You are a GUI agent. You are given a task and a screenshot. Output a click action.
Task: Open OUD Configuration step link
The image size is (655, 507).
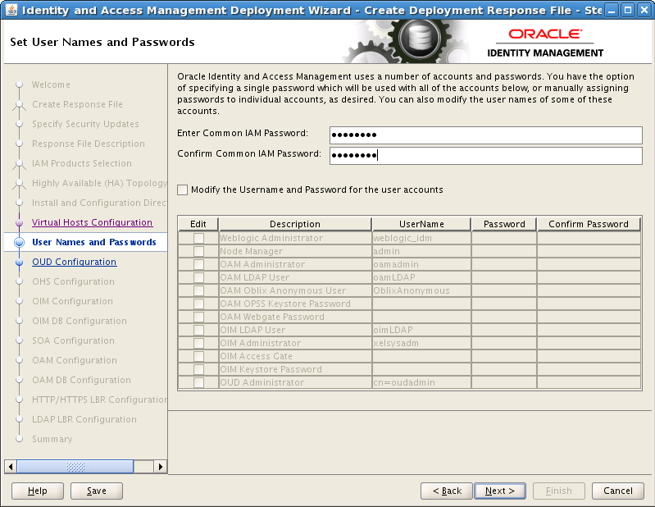[x=75, y=262]
